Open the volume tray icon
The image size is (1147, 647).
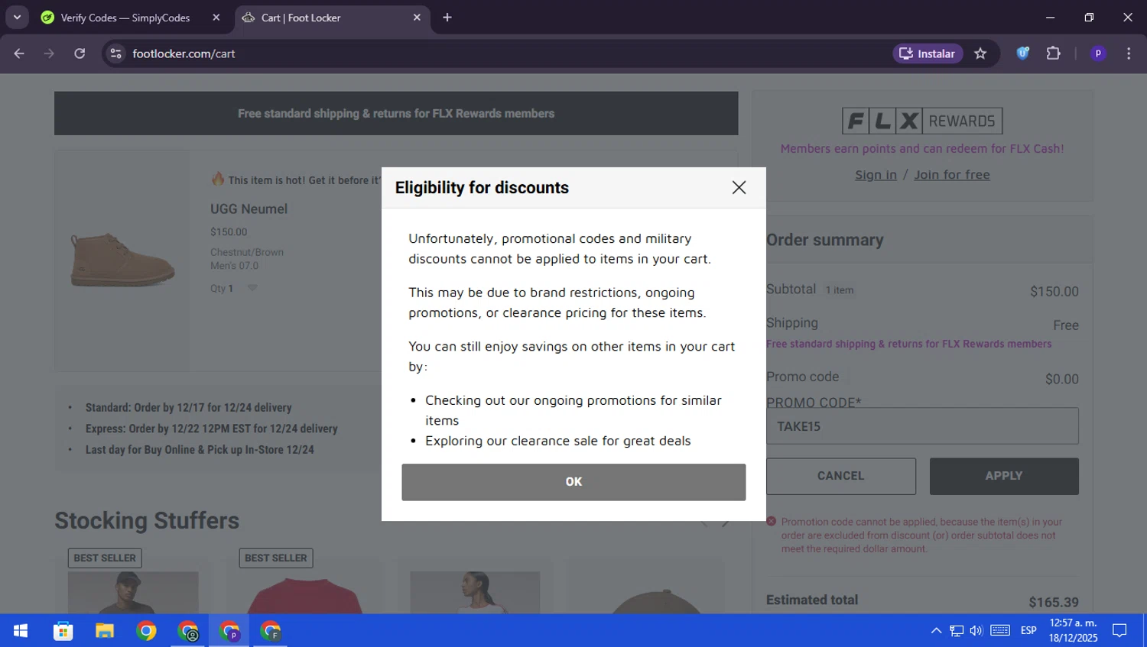point(976,631)
